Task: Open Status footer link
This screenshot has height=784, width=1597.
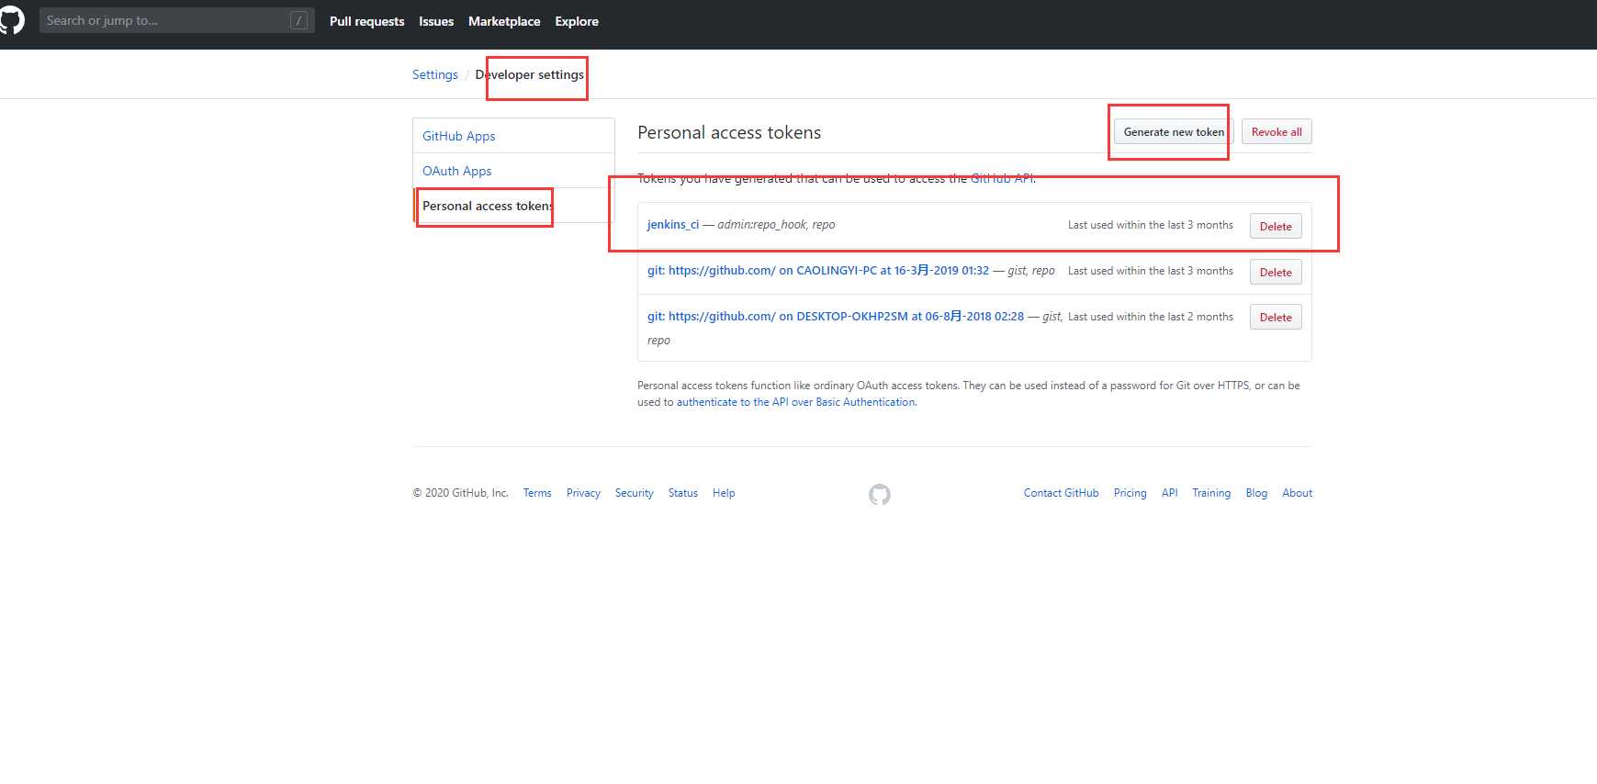Action: [683, 493]
